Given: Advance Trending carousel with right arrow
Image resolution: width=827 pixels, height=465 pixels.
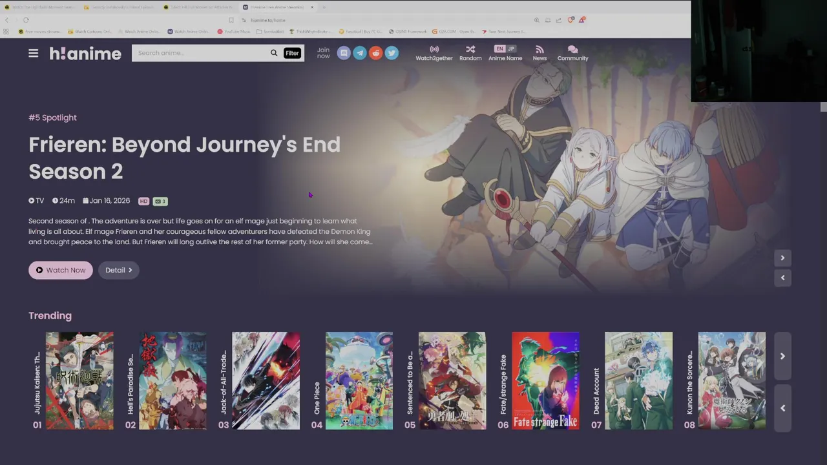Looking at the screenshot, I should click(782, 356).
